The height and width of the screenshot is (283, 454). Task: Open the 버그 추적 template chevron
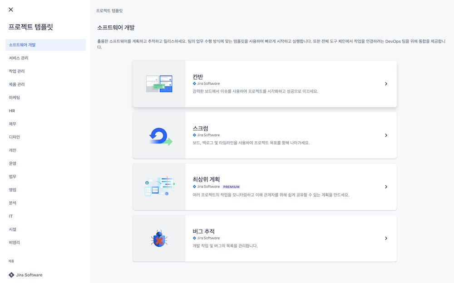(386, 238)
